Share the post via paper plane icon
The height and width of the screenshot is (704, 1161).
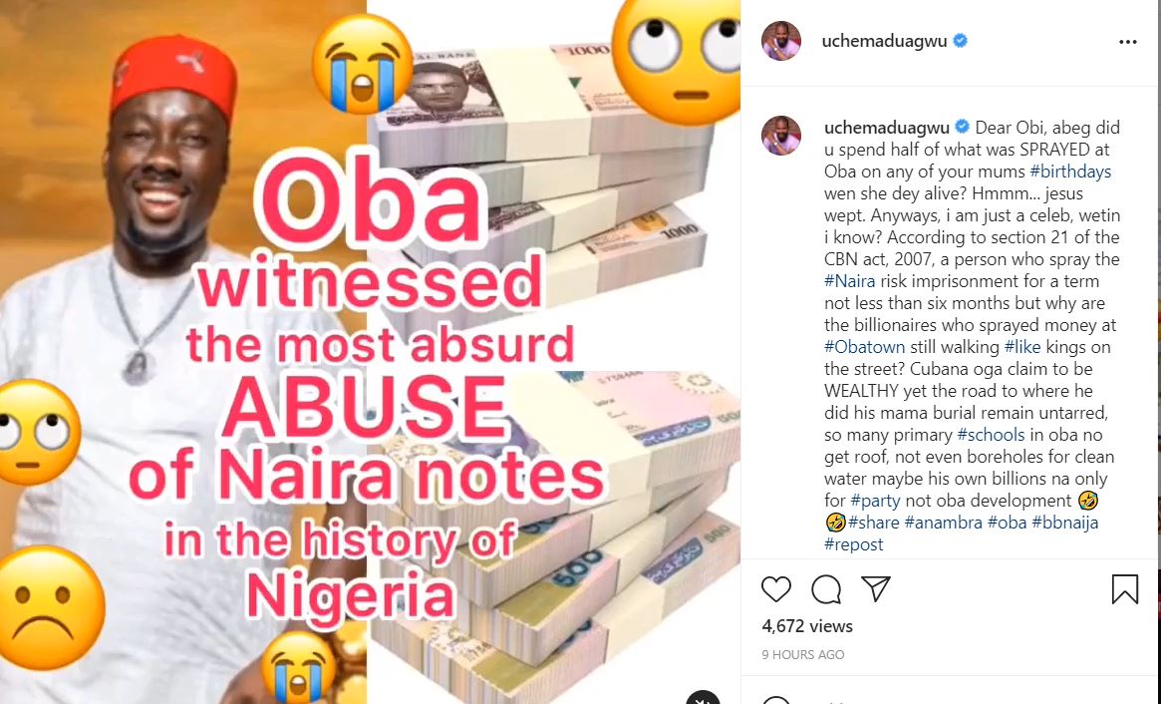[x=875, y=588]
